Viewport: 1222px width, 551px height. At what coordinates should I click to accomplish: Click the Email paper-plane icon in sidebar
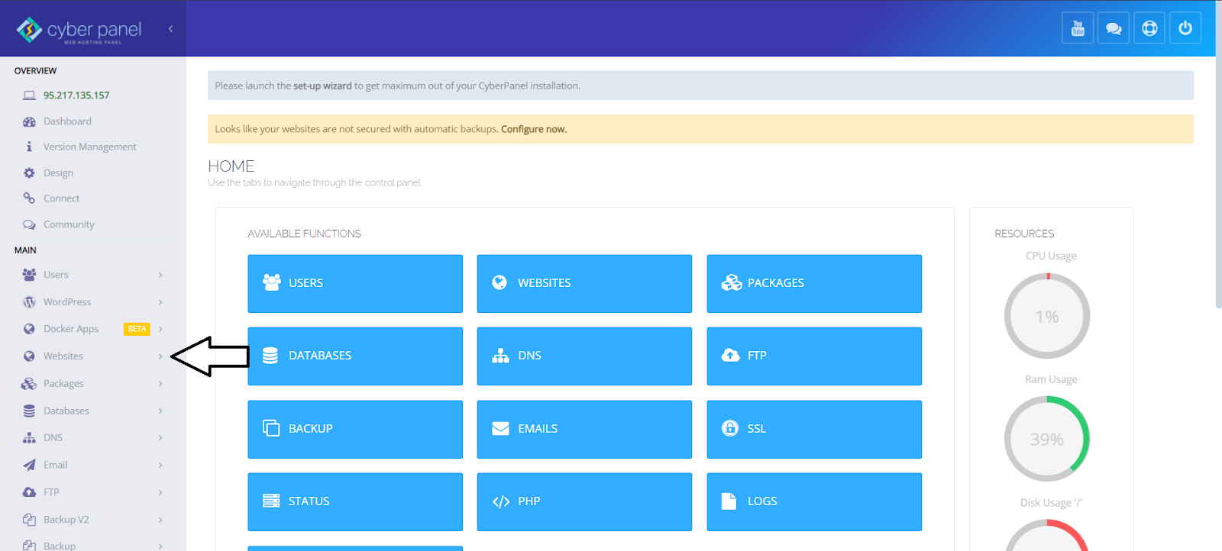click(29, 465)
